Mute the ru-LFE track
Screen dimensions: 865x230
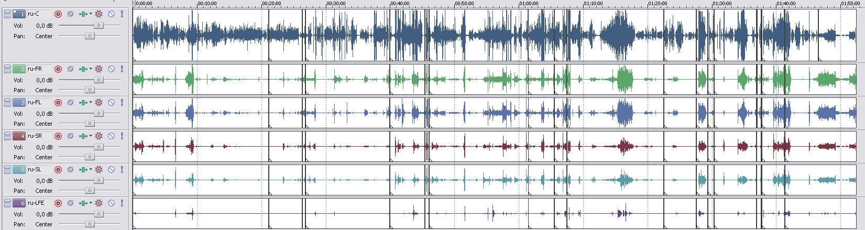pyautogui.click(x=111, y=203)
